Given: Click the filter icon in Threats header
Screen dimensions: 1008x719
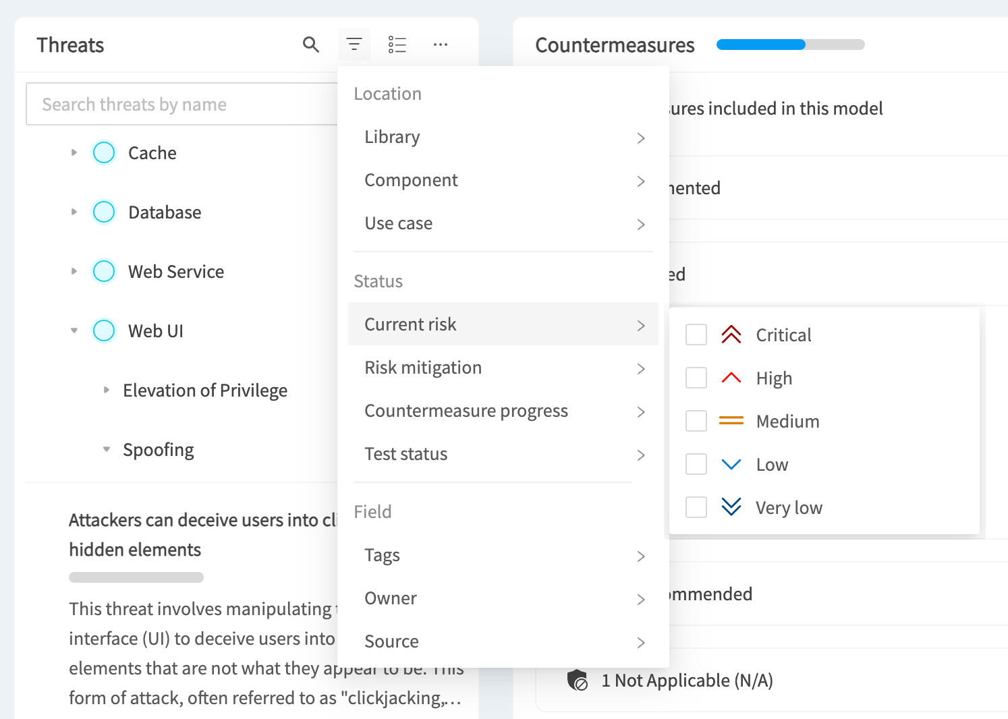Looking at the screenshot, I should click(x=354, y=45).
